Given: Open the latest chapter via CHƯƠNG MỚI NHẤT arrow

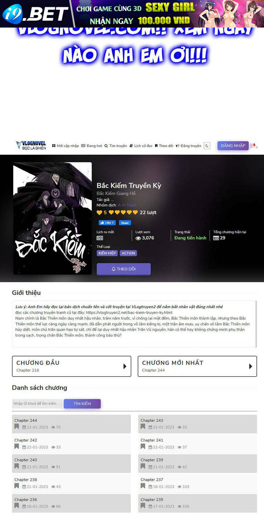Looking at the screenshot, I should coord(251,366).
